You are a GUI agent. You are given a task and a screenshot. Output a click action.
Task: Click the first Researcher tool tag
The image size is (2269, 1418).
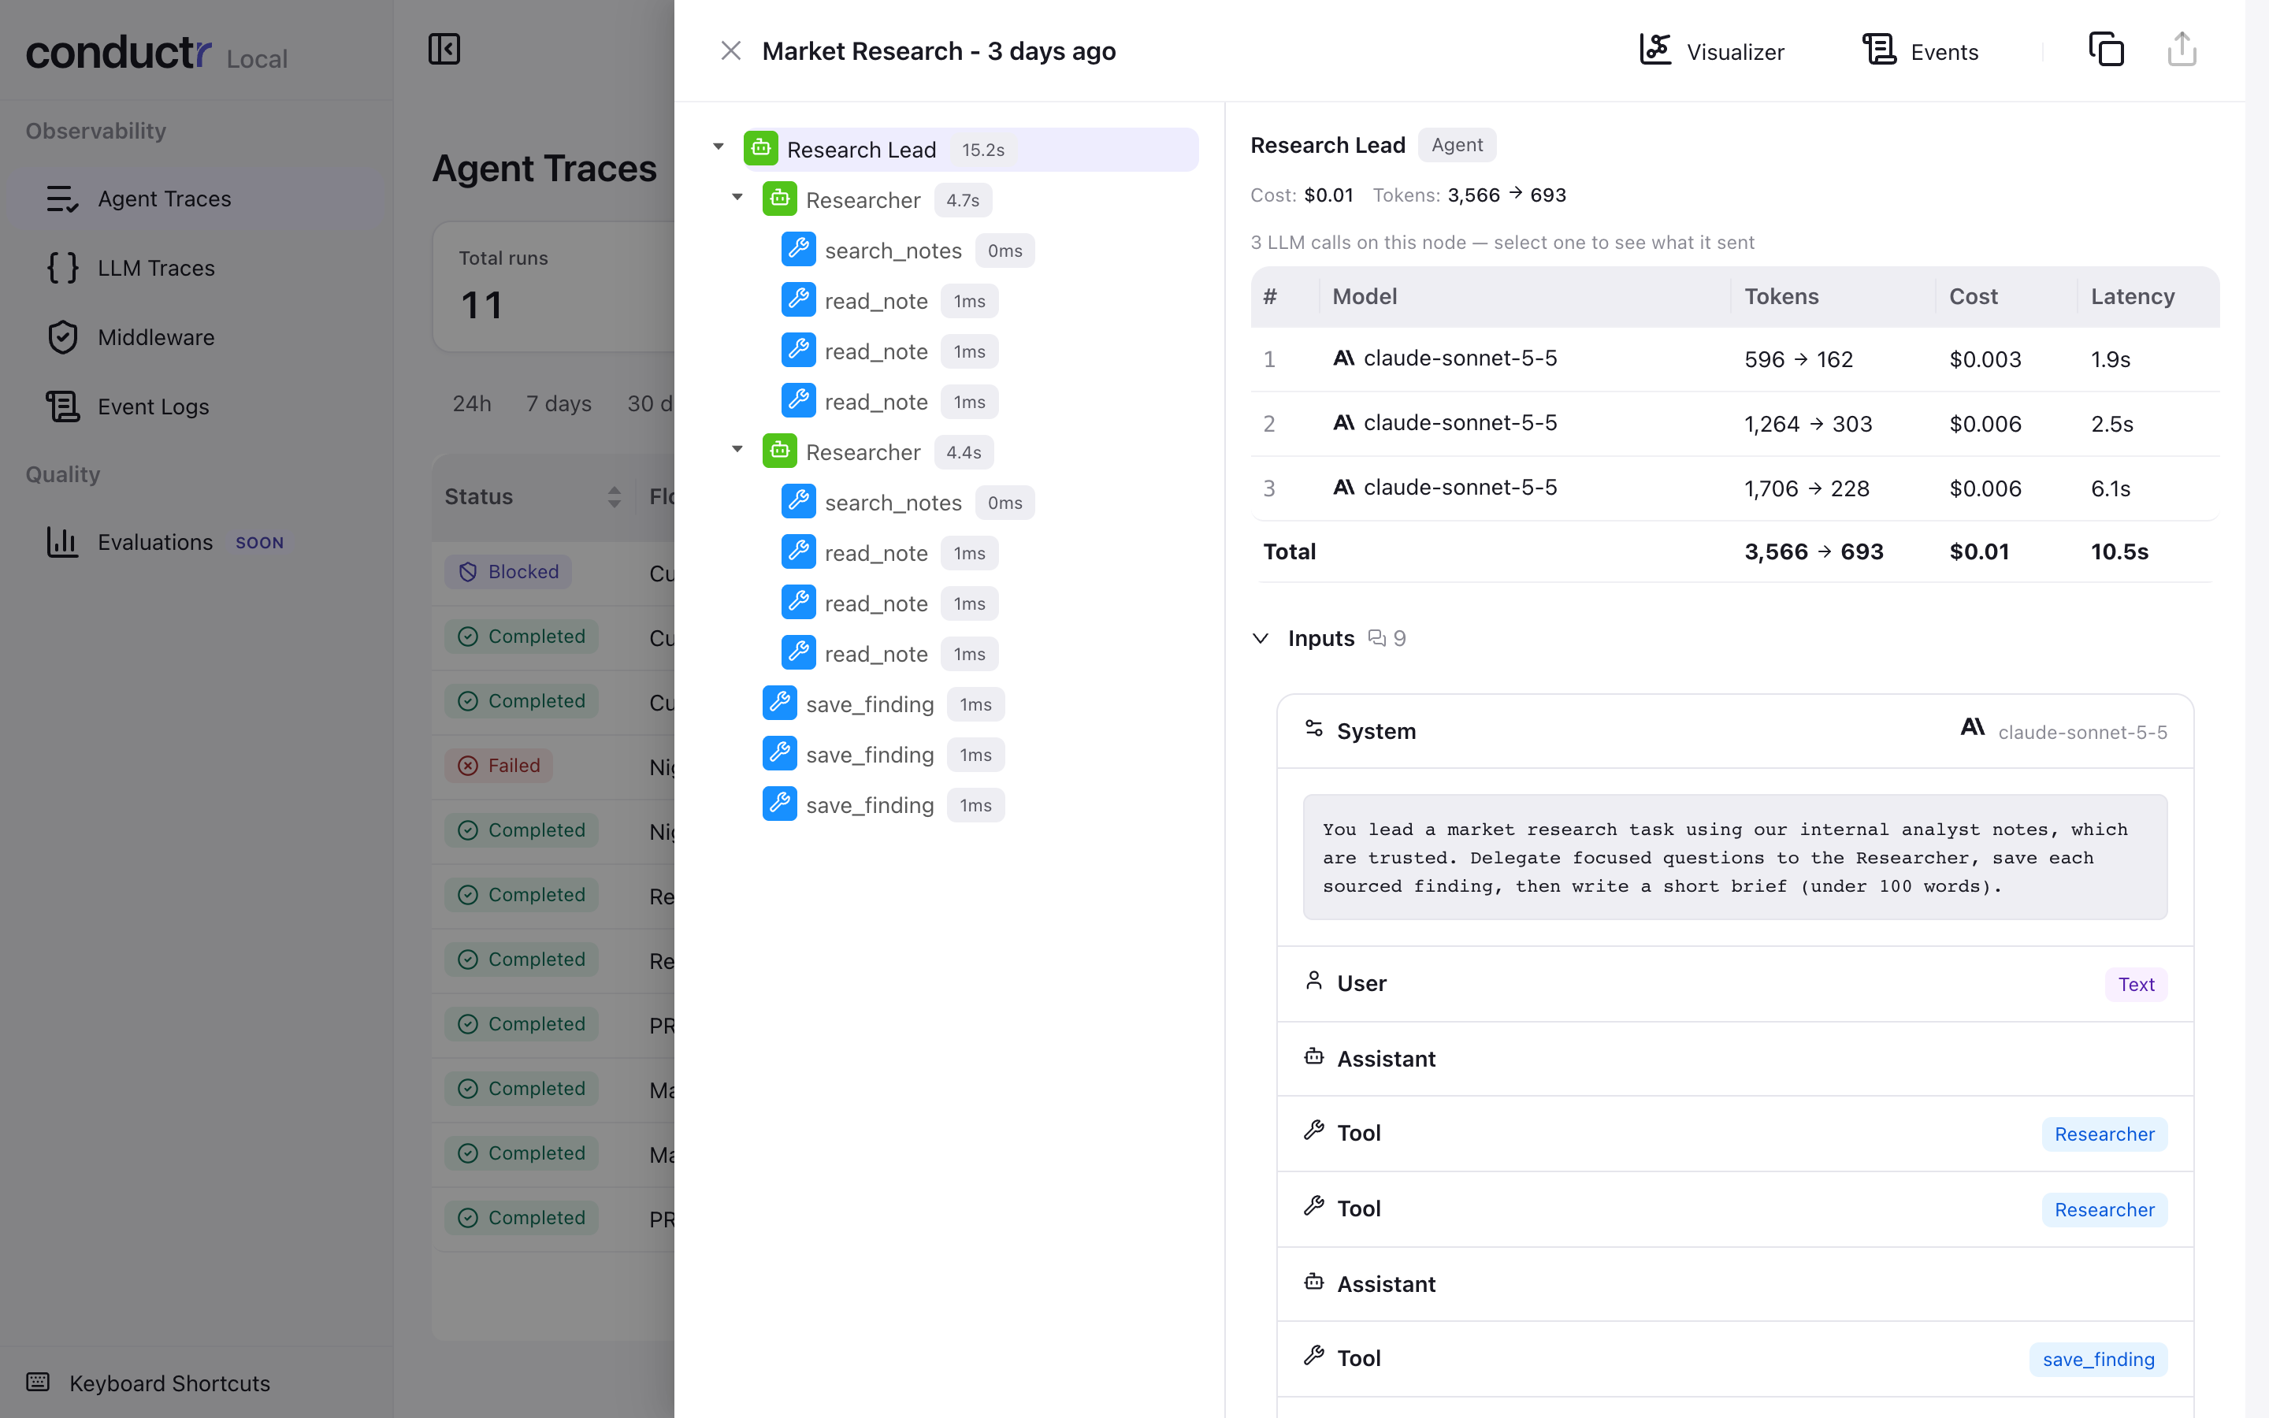2104,1134
